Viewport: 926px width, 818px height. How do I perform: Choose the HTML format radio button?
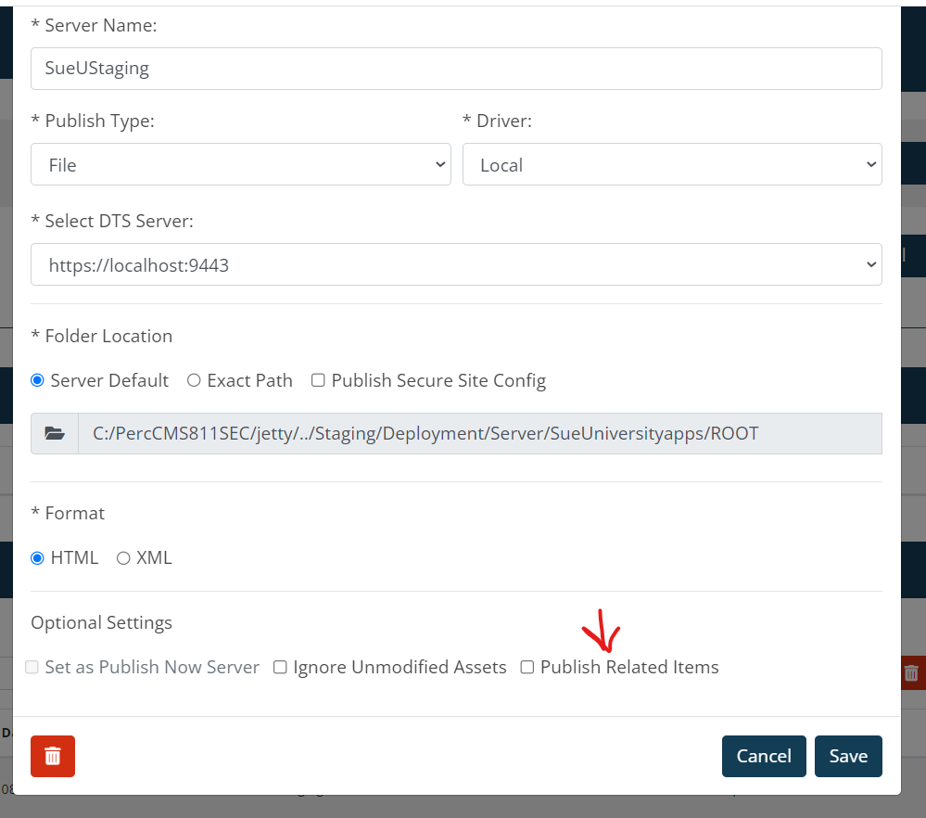click(37, 558)
